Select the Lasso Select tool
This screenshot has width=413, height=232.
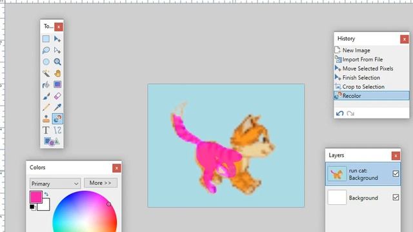pyautogui.click(x=46, y=50)
